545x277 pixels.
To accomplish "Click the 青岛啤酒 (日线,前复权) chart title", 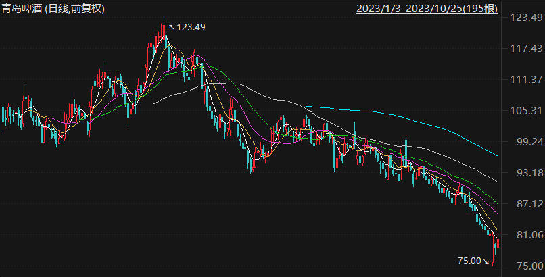I will [53, 8].
